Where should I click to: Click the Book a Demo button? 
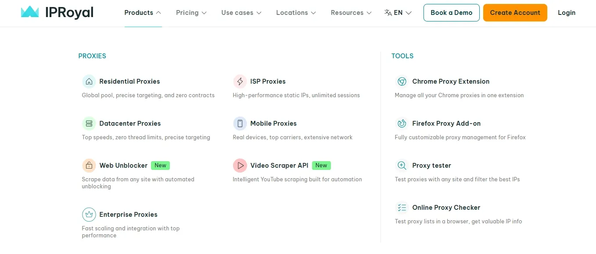[451, 13]
